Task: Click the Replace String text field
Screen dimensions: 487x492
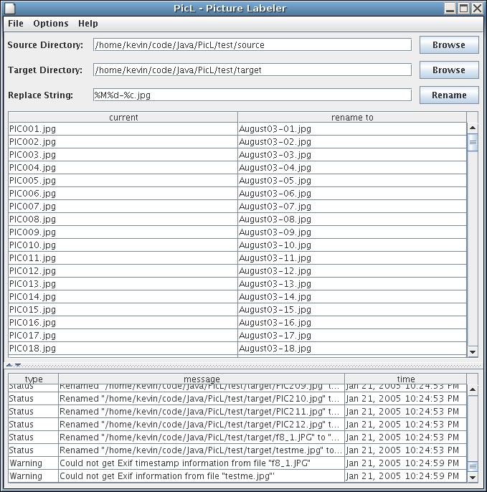Action: (x=252, y=95)
